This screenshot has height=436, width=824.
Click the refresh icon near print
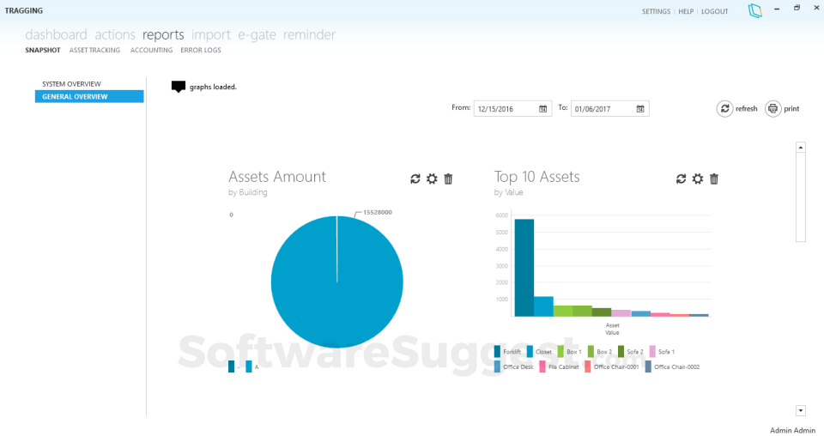click(724, 109)
